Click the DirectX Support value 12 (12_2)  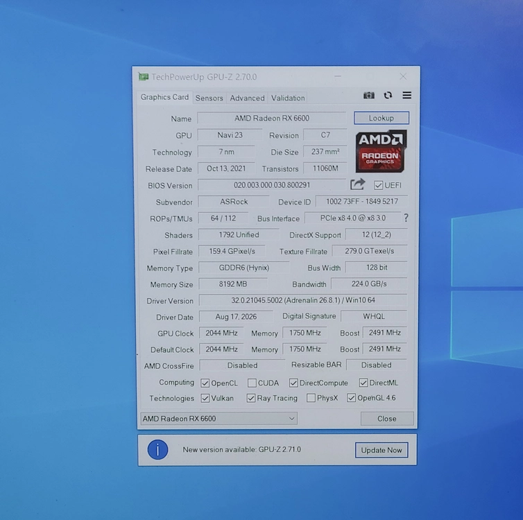[376, 234]
